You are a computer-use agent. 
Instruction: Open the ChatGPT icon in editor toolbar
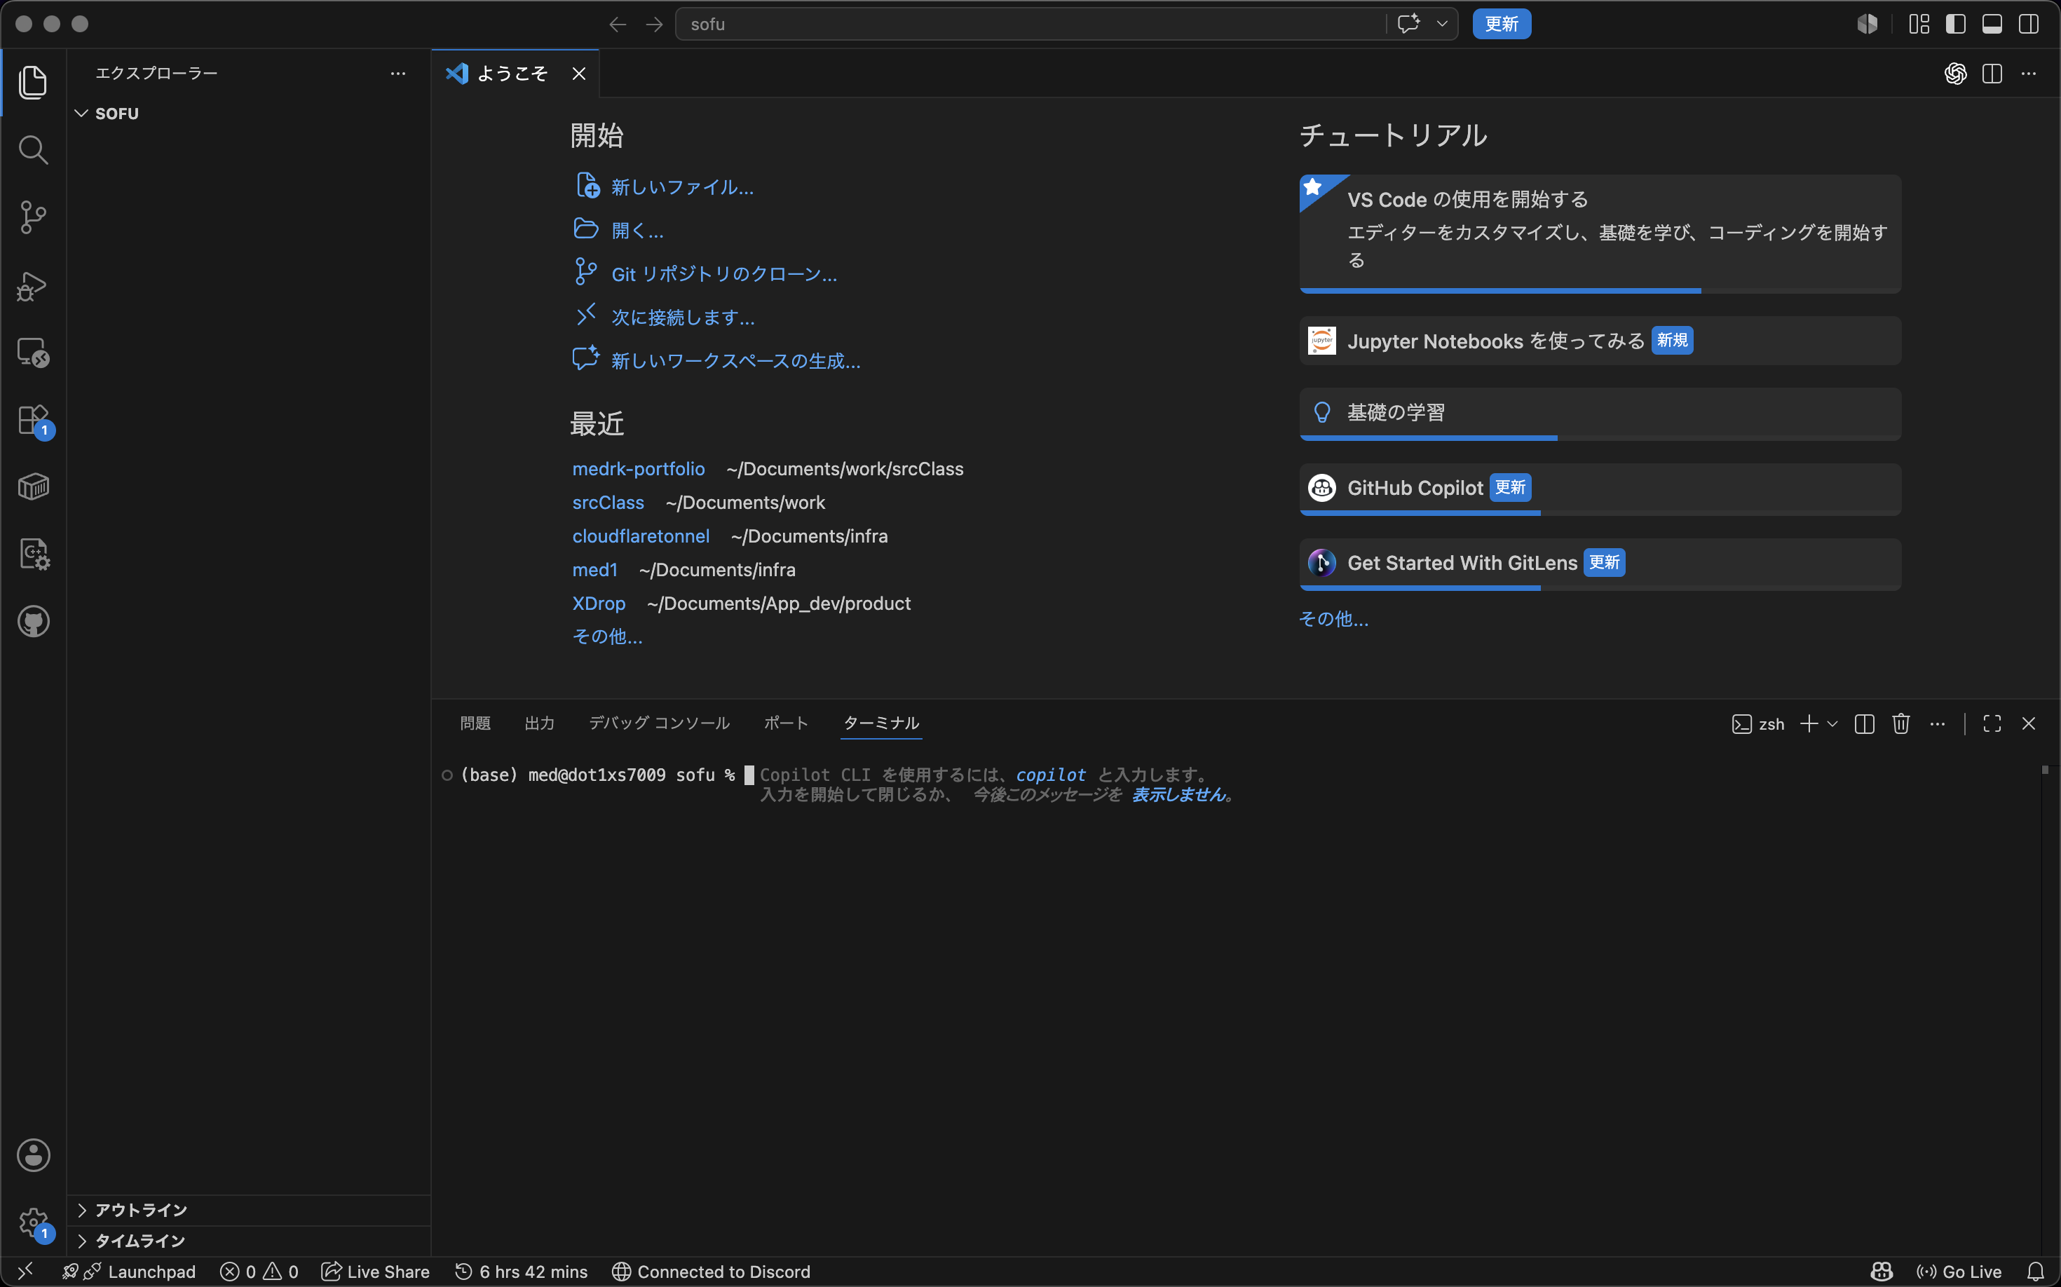1954,73
